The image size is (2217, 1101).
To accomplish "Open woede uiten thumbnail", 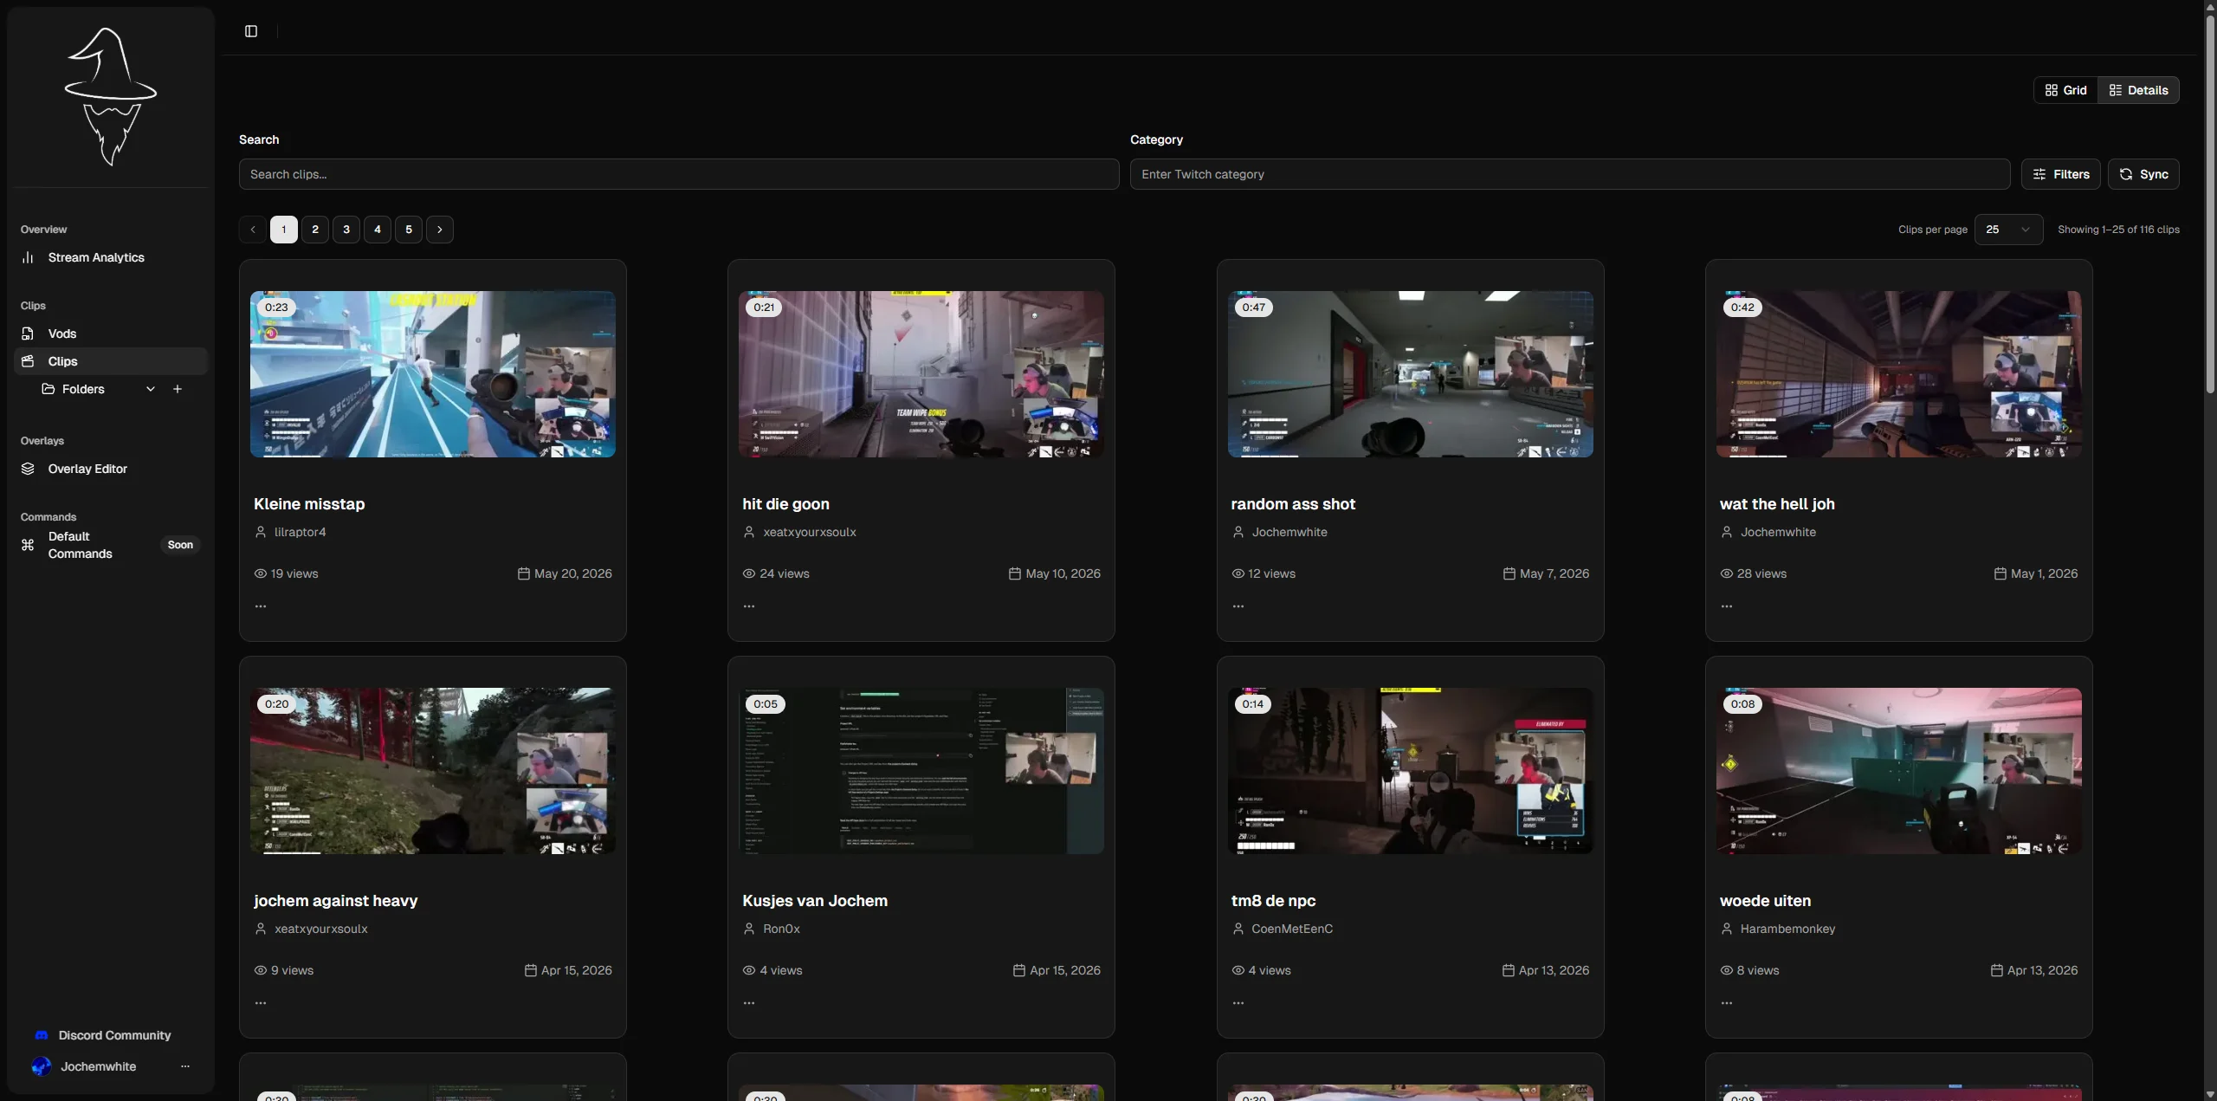I will [x=1899, y=771].
